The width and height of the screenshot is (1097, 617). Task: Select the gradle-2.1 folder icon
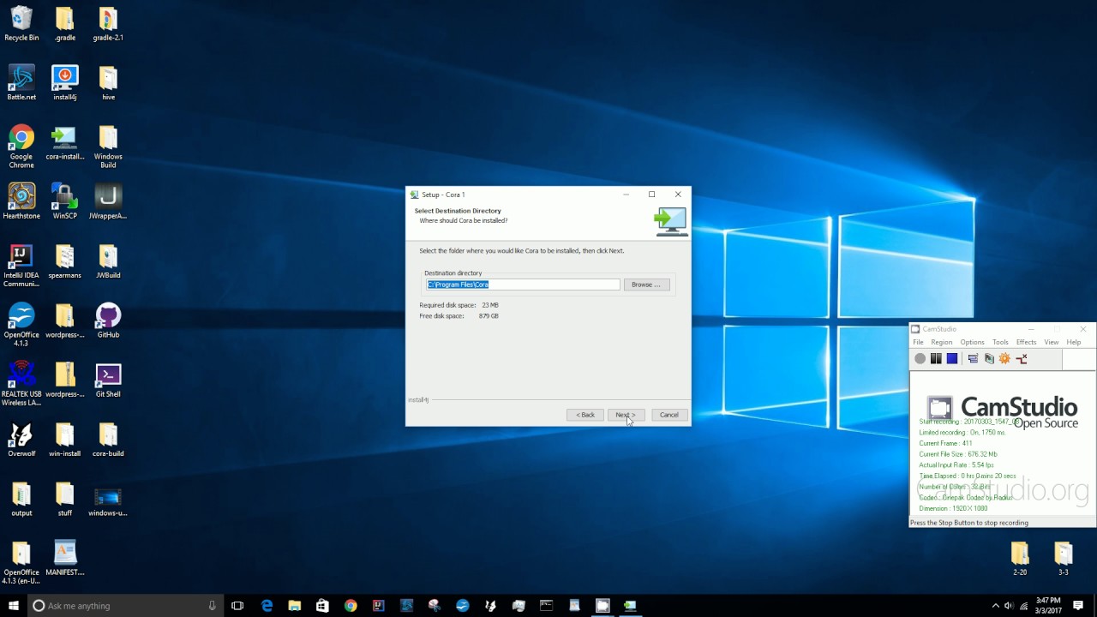pos(108,24)
